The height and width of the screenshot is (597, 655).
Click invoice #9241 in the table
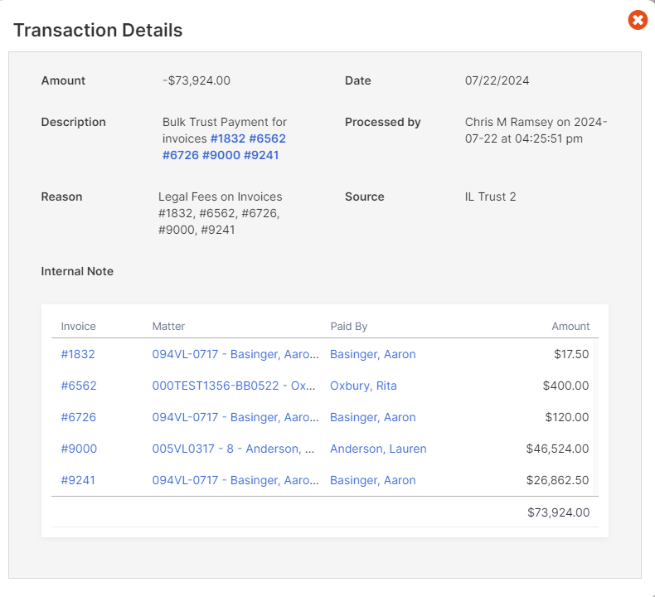click(78, 480)
